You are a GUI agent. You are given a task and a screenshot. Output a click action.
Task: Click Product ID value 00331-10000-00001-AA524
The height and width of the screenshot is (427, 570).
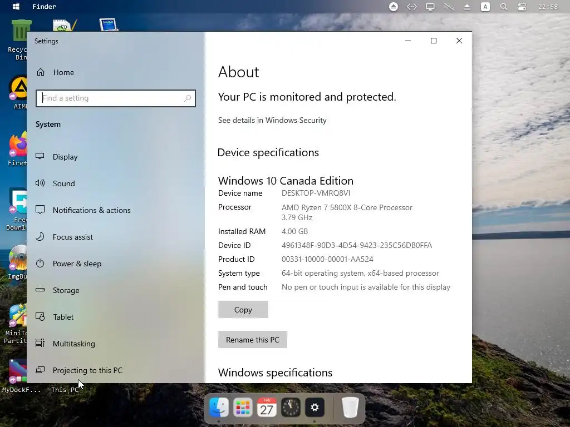point(327,259)
